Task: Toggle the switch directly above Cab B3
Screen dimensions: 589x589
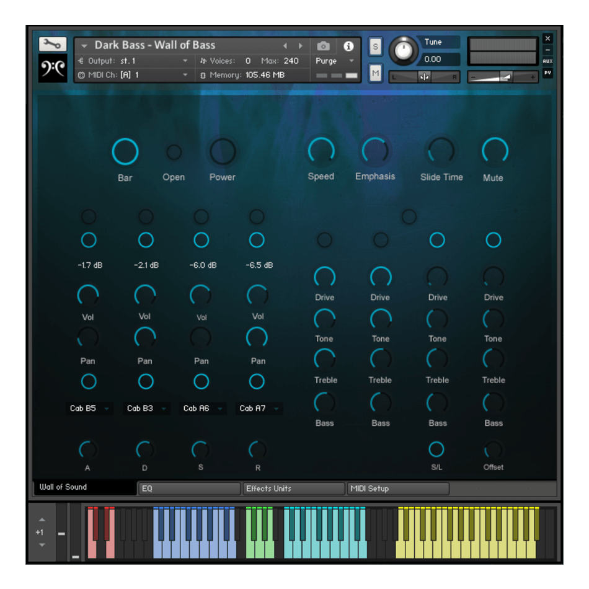Action: click(146, 381)
